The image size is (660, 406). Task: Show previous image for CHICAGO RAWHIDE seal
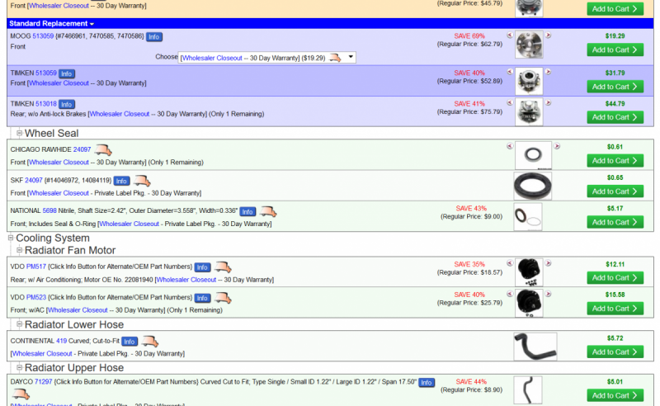[510, 146]
